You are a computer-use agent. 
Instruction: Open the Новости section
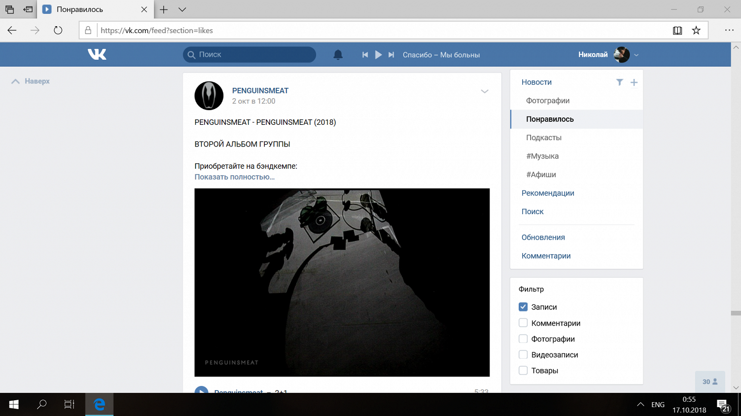[536, 82]
